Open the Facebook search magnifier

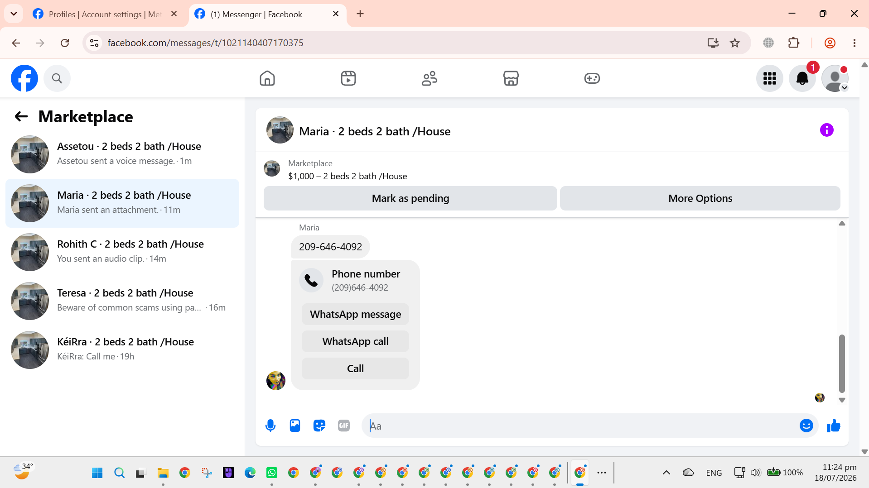57,78
